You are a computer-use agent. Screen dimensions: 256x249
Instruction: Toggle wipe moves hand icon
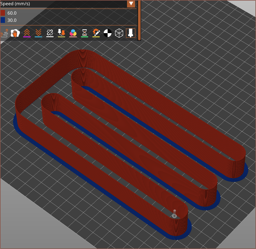pos(15,33)
